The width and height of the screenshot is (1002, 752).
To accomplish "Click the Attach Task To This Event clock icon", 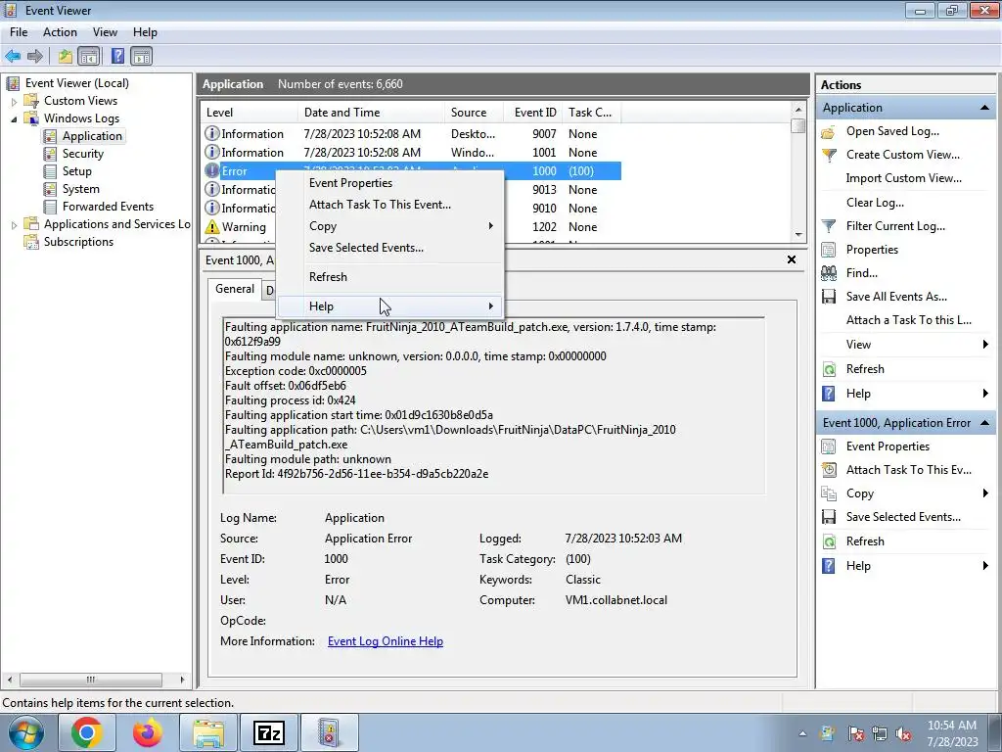I will [828, 470].
